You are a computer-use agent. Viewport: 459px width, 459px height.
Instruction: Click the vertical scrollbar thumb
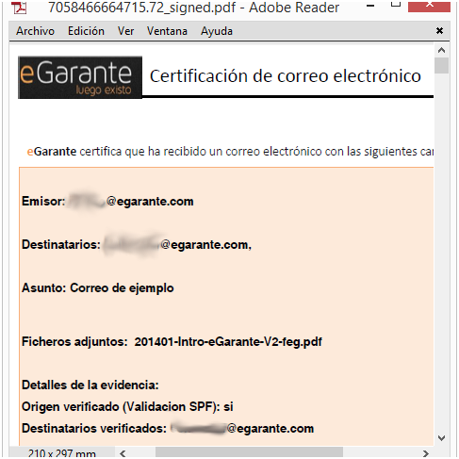(441, 65)
